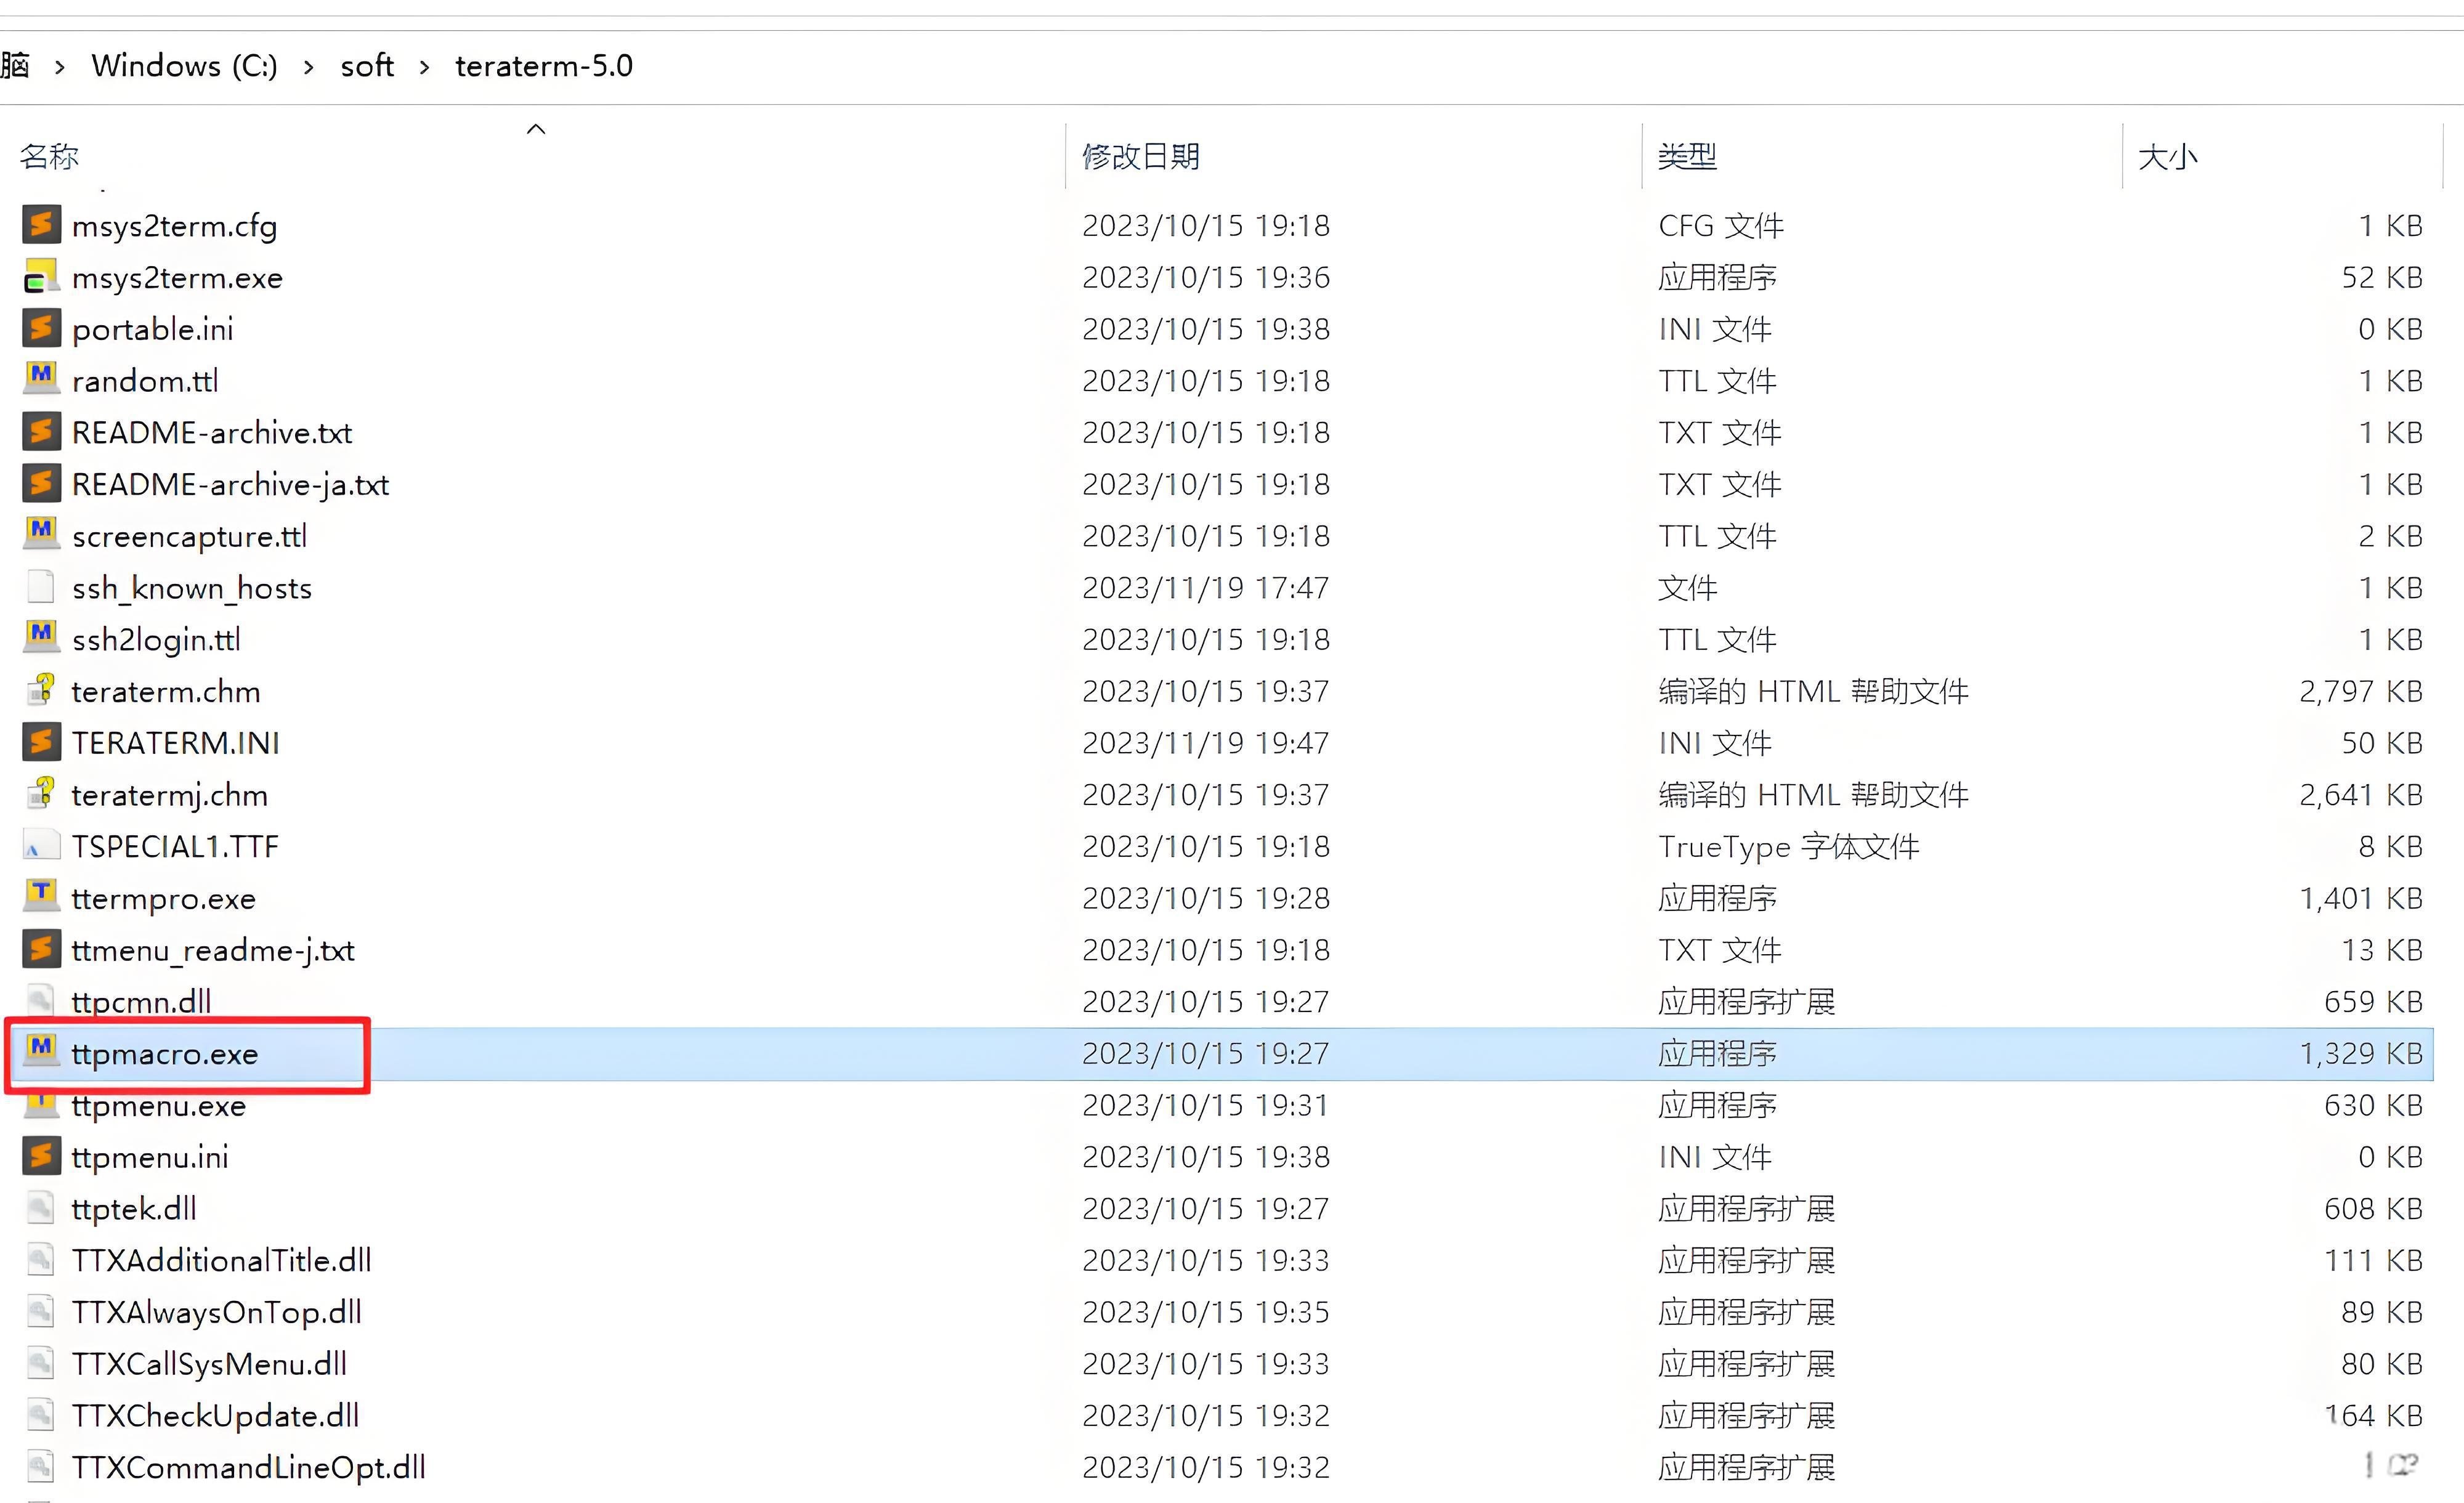The image size is (2464, 1503).
Task: Click the TERATERM.INI file icon
Action: click(x=41, y=742)
